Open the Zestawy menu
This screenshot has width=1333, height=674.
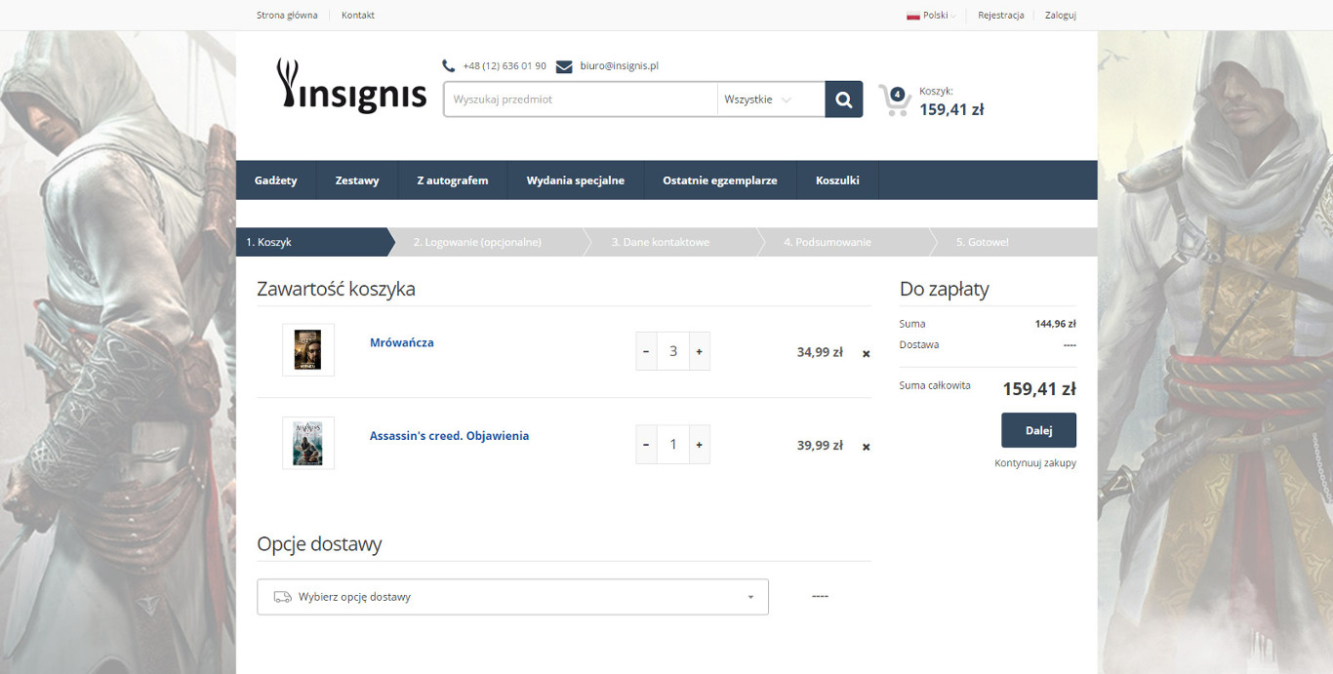click(x=357, y=180)
